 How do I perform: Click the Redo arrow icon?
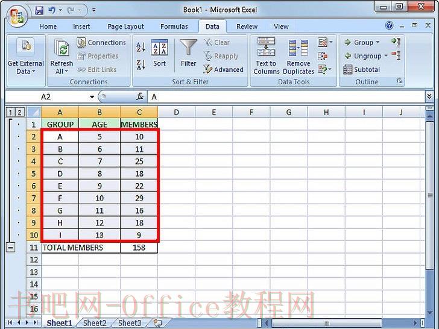(x=71, y=10)
